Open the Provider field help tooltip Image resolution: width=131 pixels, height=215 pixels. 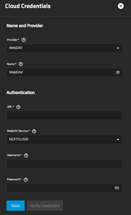24,40
